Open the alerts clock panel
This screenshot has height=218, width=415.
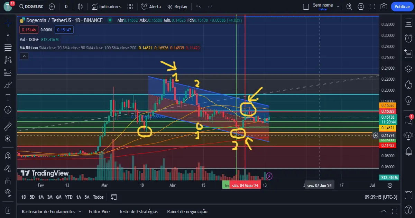click(408, 38)
